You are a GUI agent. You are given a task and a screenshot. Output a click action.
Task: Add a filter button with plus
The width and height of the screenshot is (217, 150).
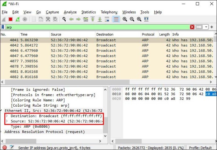[212, 27]
